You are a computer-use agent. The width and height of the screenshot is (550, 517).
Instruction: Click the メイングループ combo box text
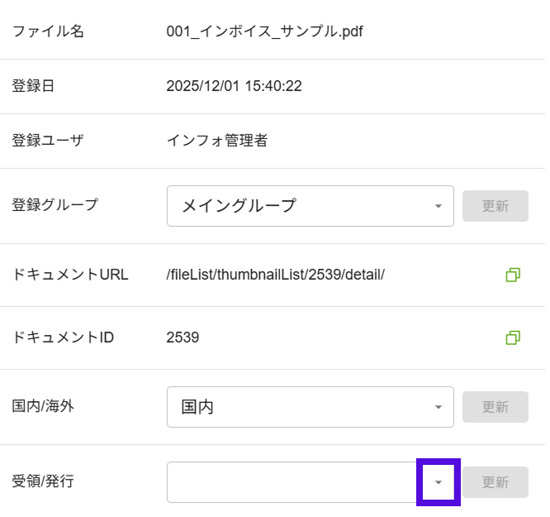click(x=239, y=206)
